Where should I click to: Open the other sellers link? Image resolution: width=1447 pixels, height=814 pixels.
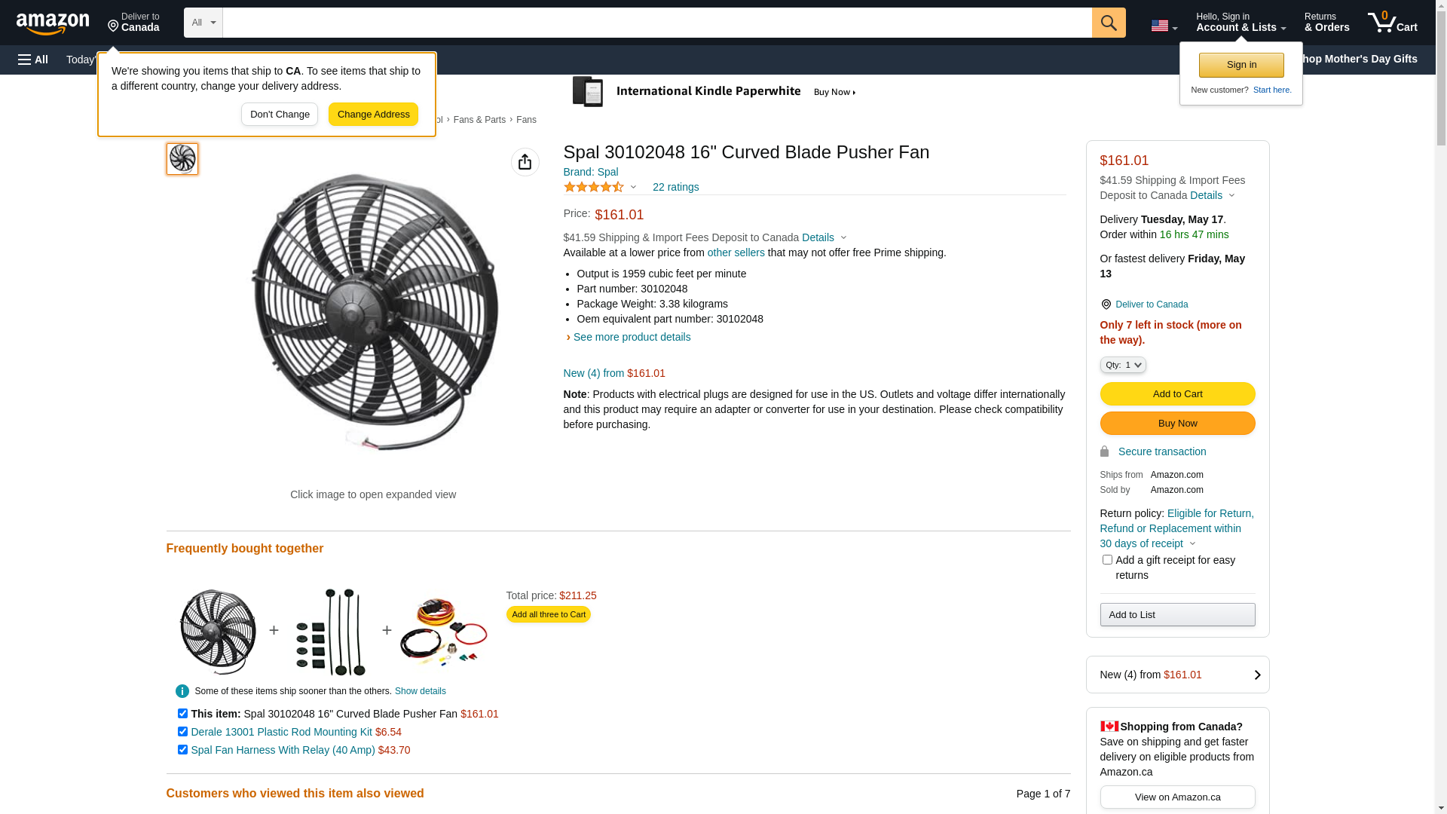point(736,252)
